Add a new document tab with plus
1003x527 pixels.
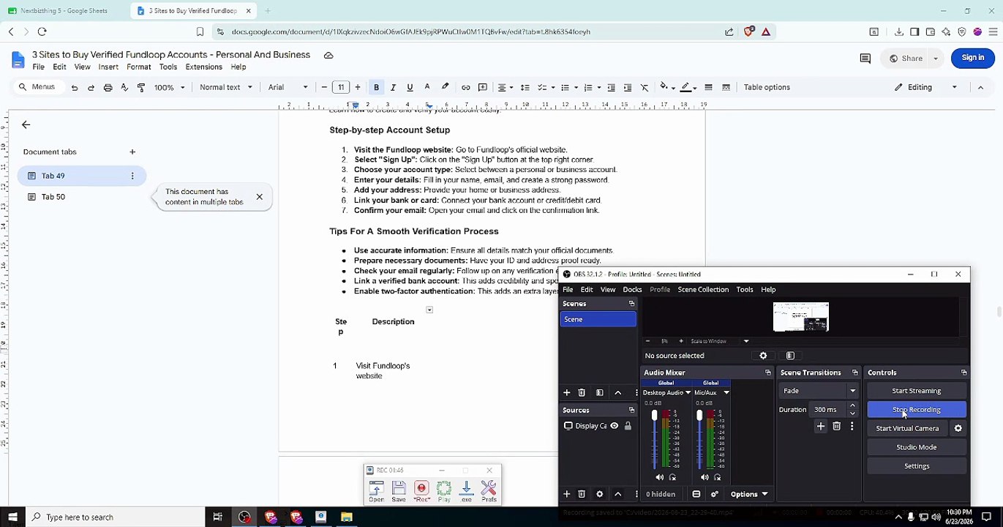pos(132,152)
